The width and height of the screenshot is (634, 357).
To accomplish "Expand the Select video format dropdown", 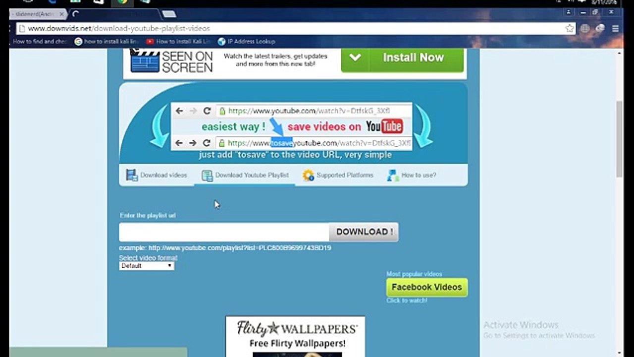I will pos(147,266).
